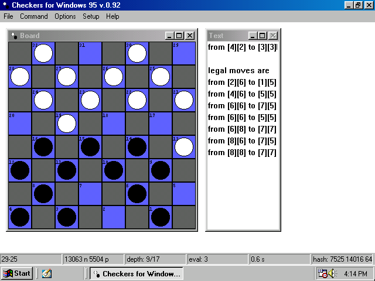Click the task scheduler tray icon
375x281 pixels.
[x=322, y=273]
